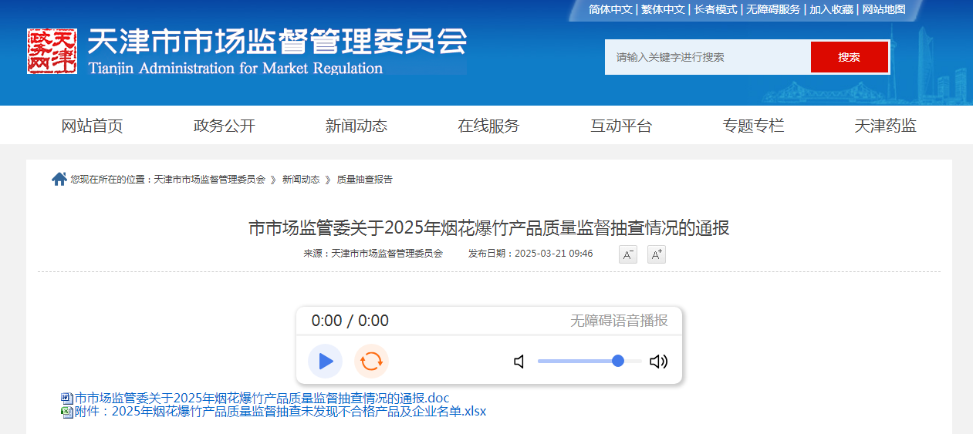973x434 pixels.
Task: Click the 天津市市场监督管理委员会 header title
Action: coord(277,42)
